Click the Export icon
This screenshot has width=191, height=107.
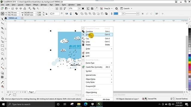pyautogui.click(x=61, y=9)
